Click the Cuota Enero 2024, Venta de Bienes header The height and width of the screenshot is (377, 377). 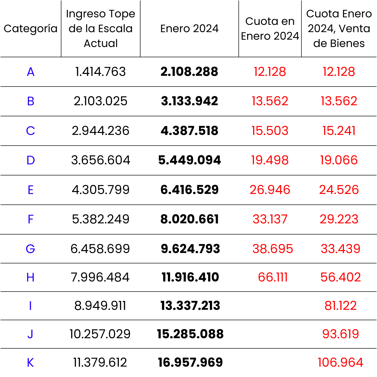(x=339, y=28)
